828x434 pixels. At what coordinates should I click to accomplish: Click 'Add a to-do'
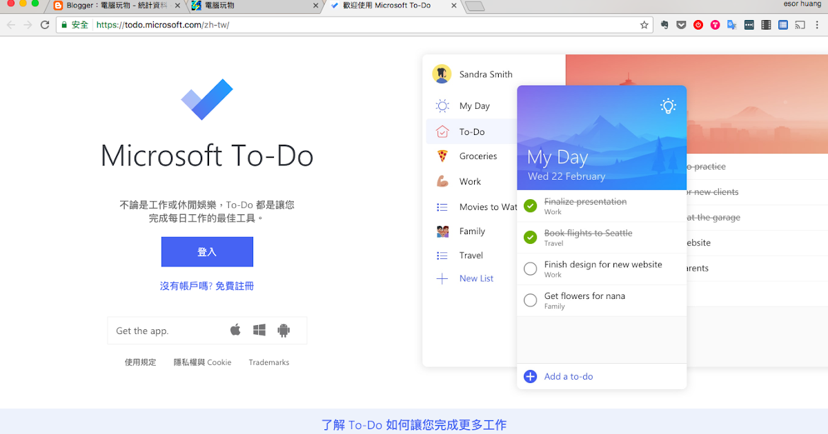pos(568,376)
